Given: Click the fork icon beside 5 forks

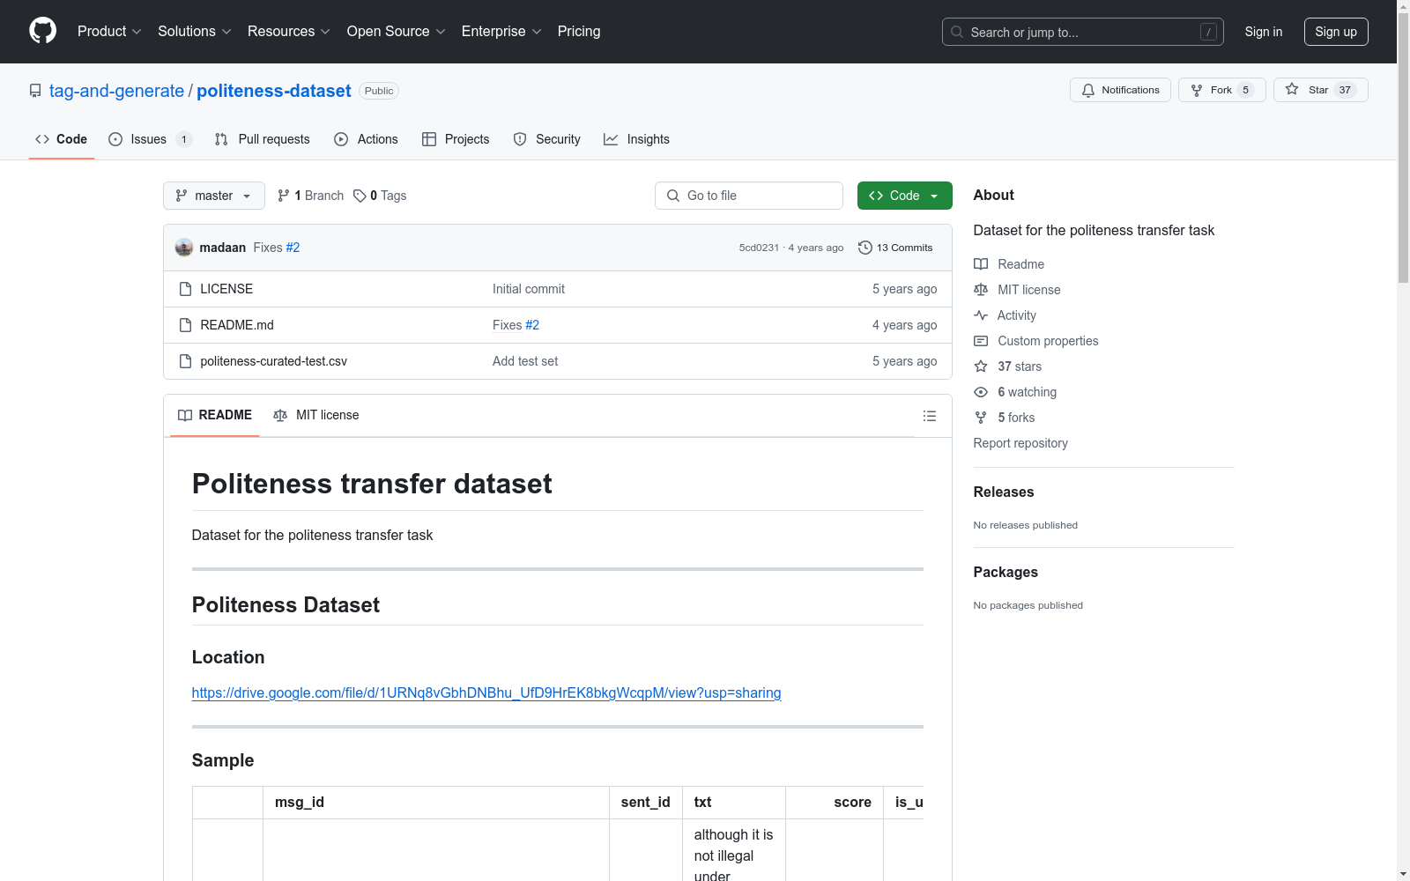Looking at the screenshot, I should tap(981, 418).
